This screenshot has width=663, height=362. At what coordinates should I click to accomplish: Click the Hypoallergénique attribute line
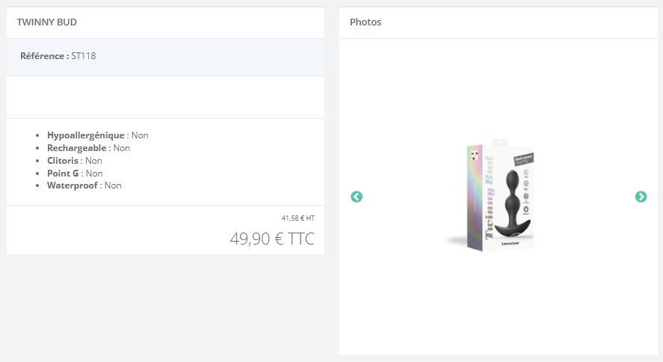[98, 135]
